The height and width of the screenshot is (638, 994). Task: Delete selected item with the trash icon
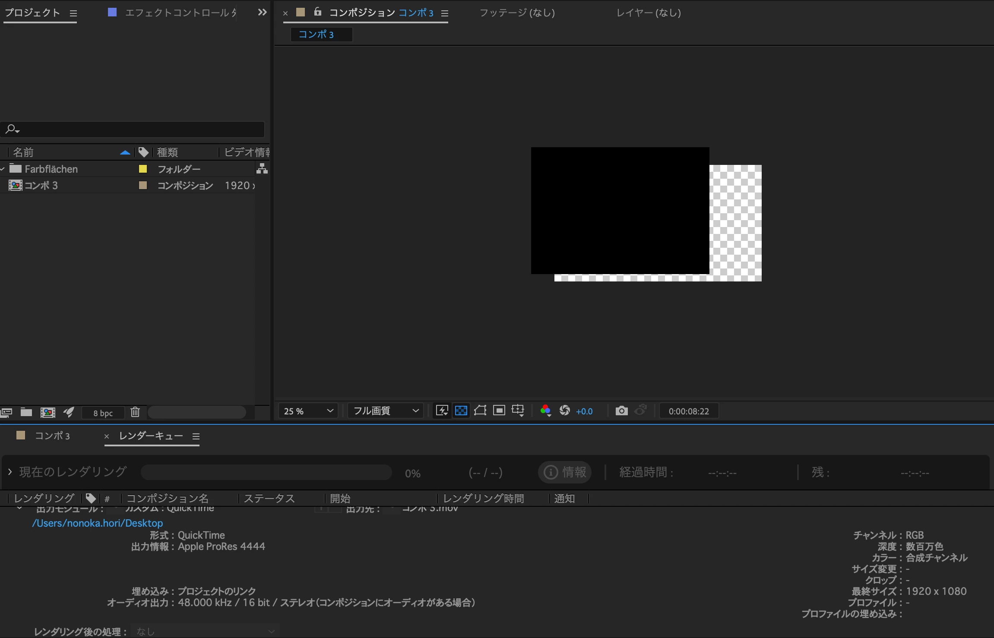coord(135,412)
